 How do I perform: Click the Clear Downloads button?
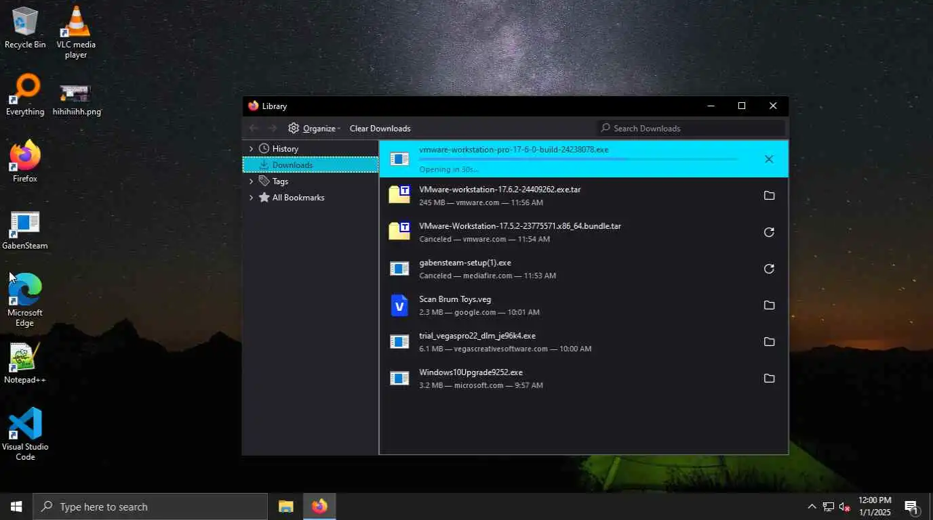(380, 128)
